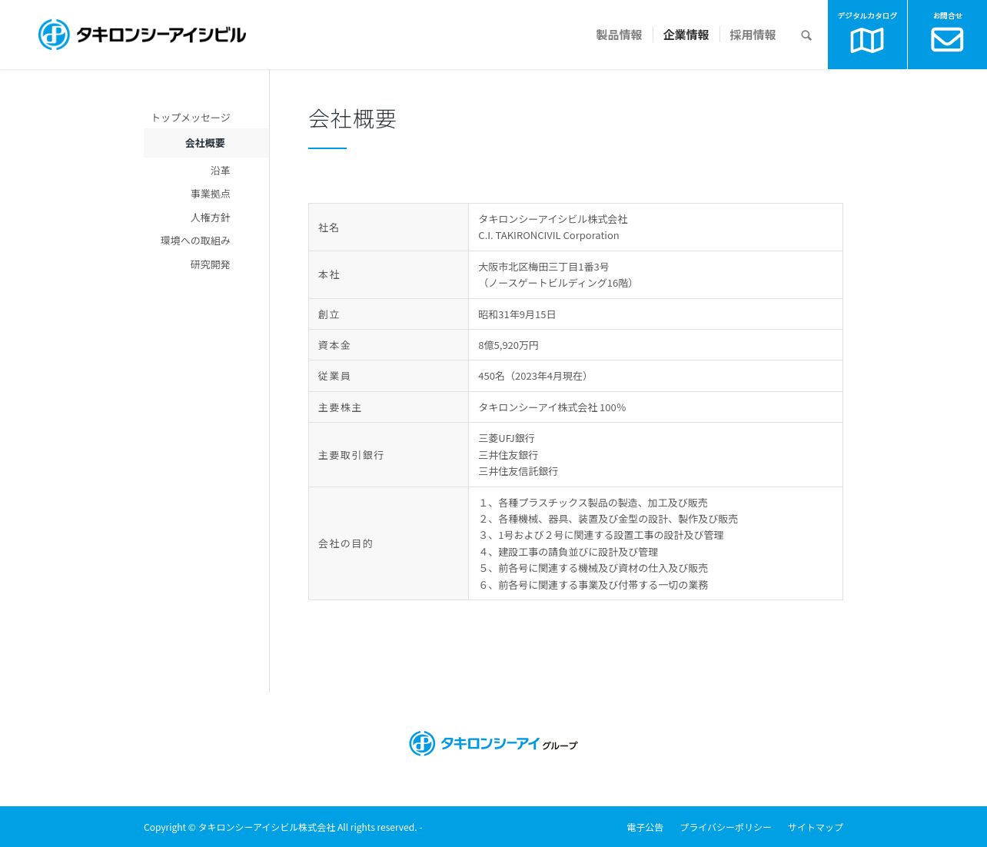Image resolution: width=987 pixels, height=847 pixels.
Task: Click the 社名 table header cell
Action: (x=388, y=228)
